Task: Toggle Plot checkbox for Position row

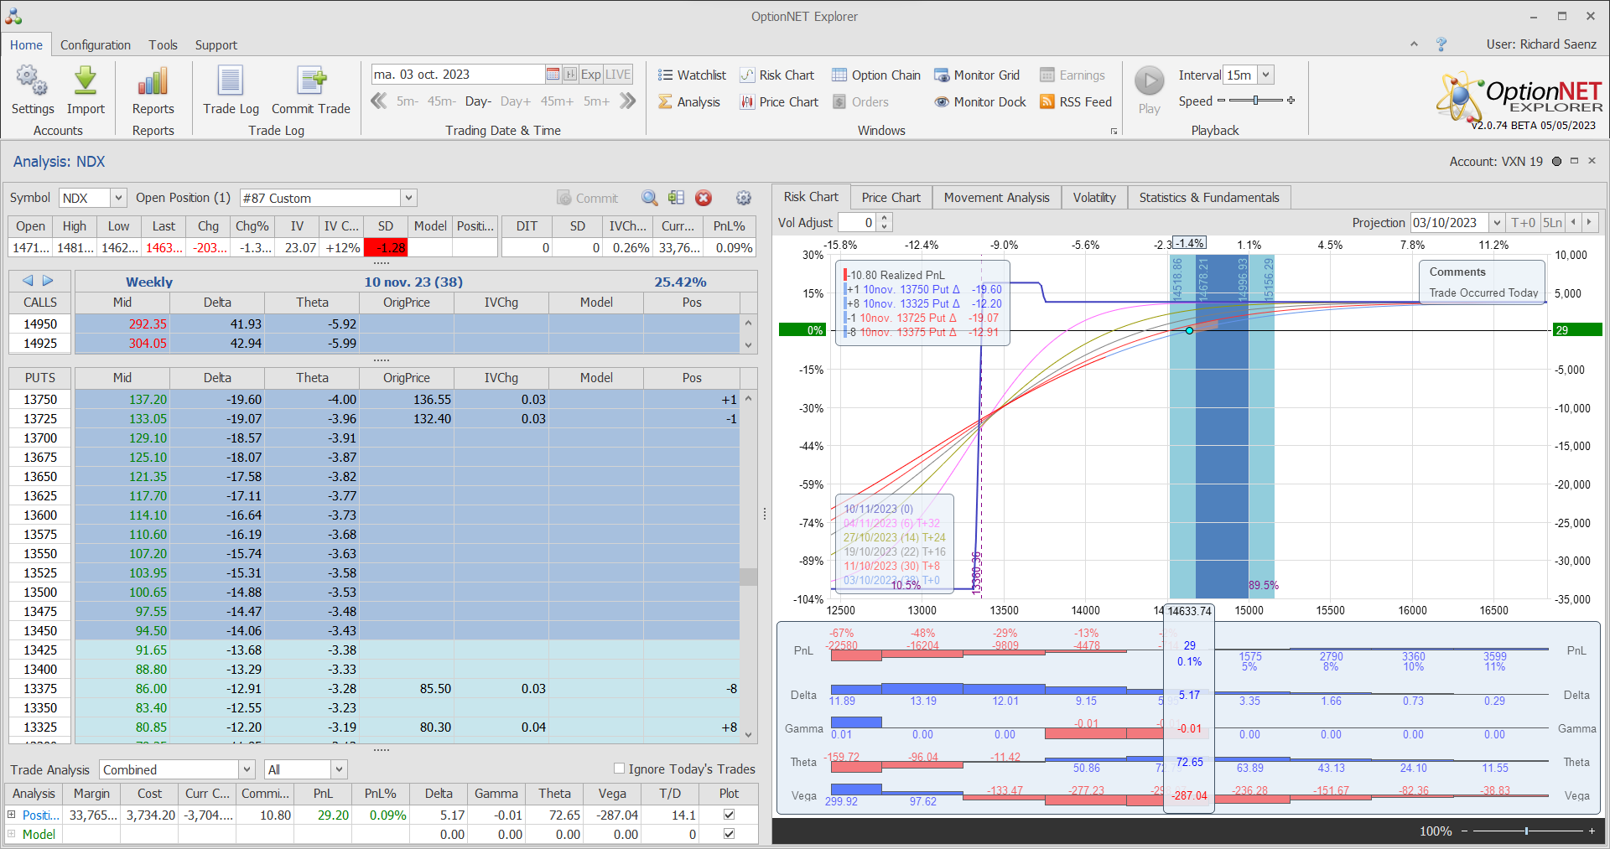Action: (729, 815)
